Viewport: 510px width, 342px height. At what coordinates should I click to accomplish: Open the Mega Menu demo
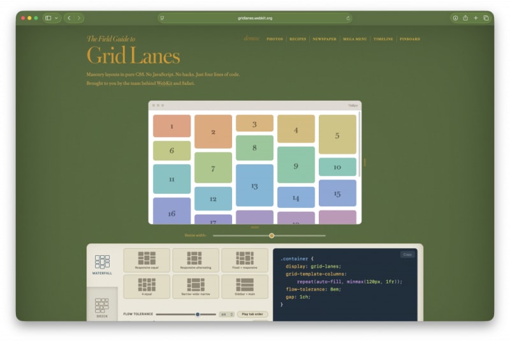(355, 39)
